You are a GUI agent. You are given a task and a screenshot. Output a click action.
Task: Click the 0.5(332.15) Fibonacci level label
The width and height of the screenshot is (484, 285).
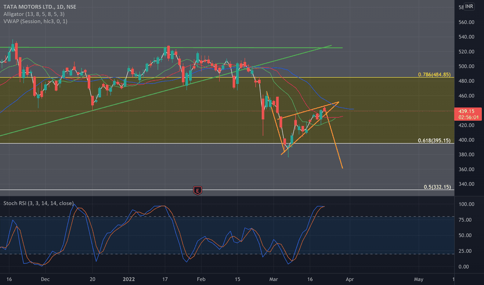(437, 187)
